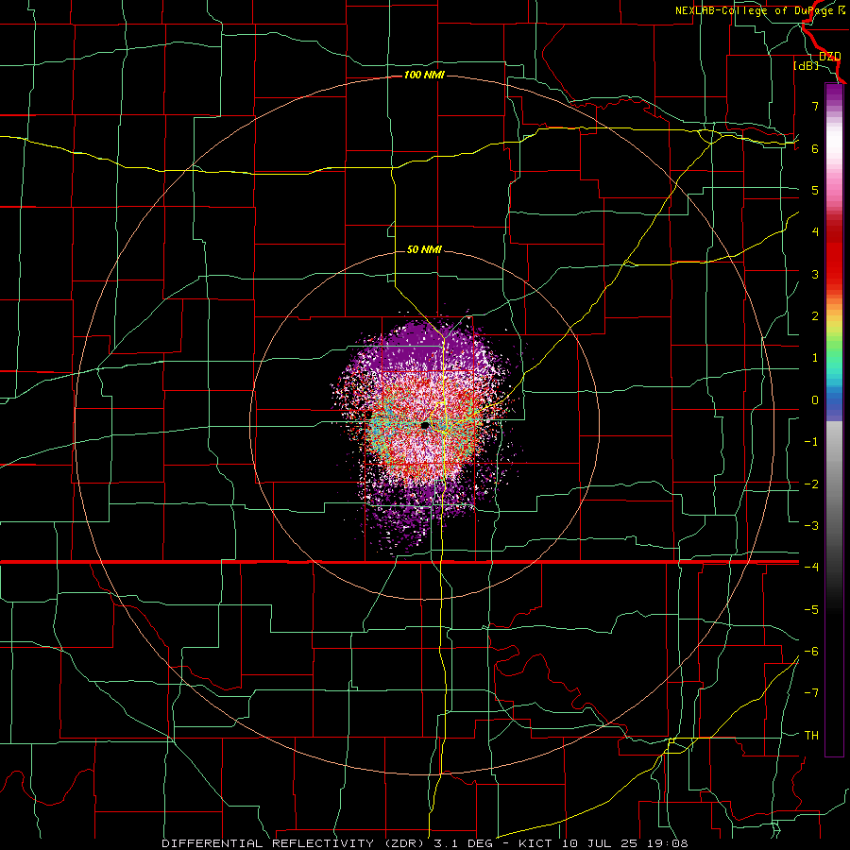Click the 6 value on the color scale
The height and width of the screenshot is (850, 850).
tap(815, 148)
